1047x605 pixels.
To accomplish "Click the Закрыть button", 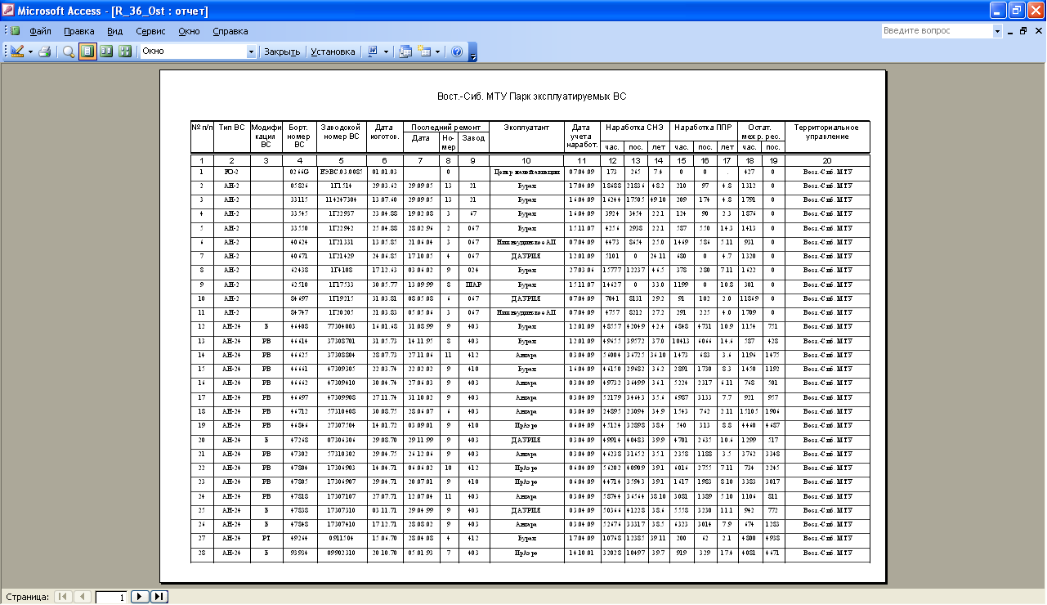I will 281,52.
